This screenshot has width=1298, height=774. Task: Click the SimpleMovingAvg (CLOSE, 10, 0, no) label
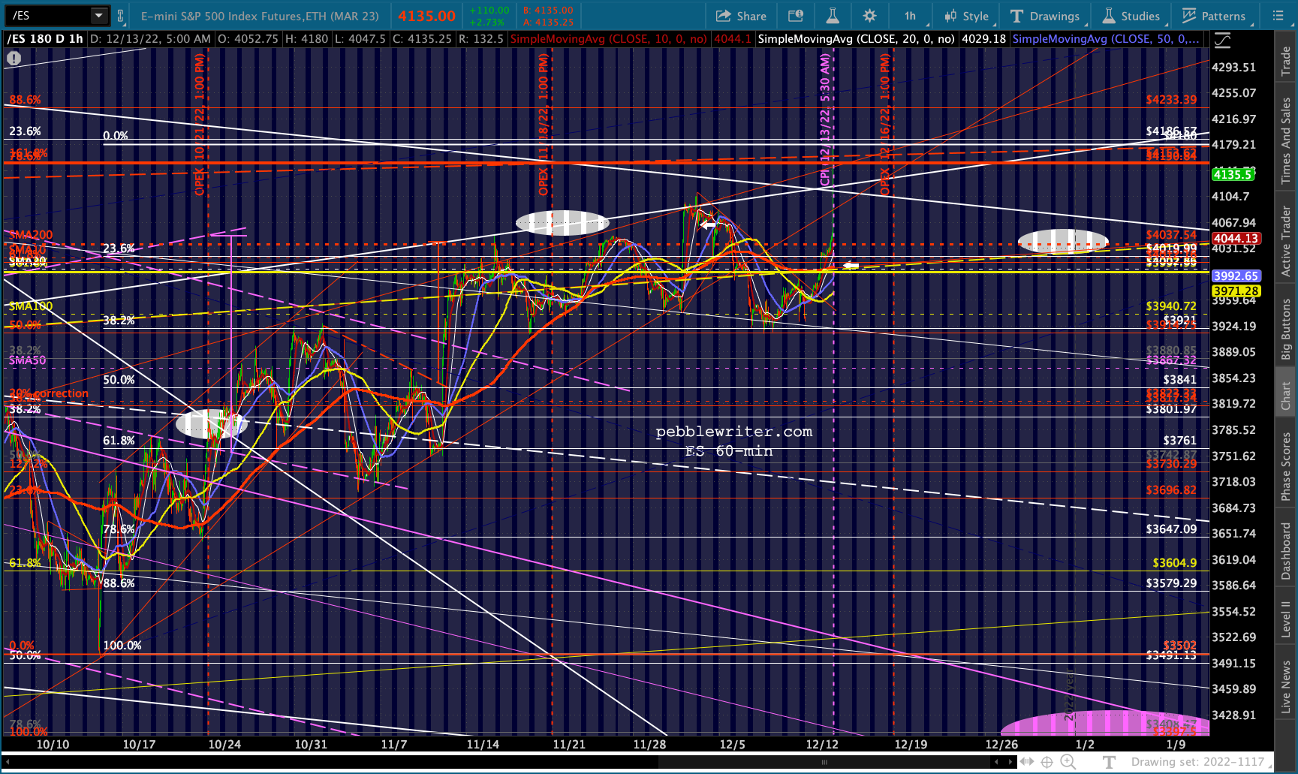pyautogui.click(x=608, y=39)
